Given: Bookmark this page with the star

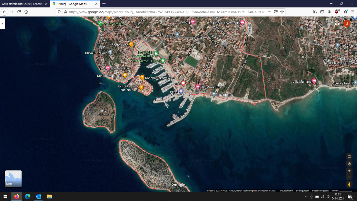Looking at the screenshot, I should pyautogui.click(x=282, y=12).
